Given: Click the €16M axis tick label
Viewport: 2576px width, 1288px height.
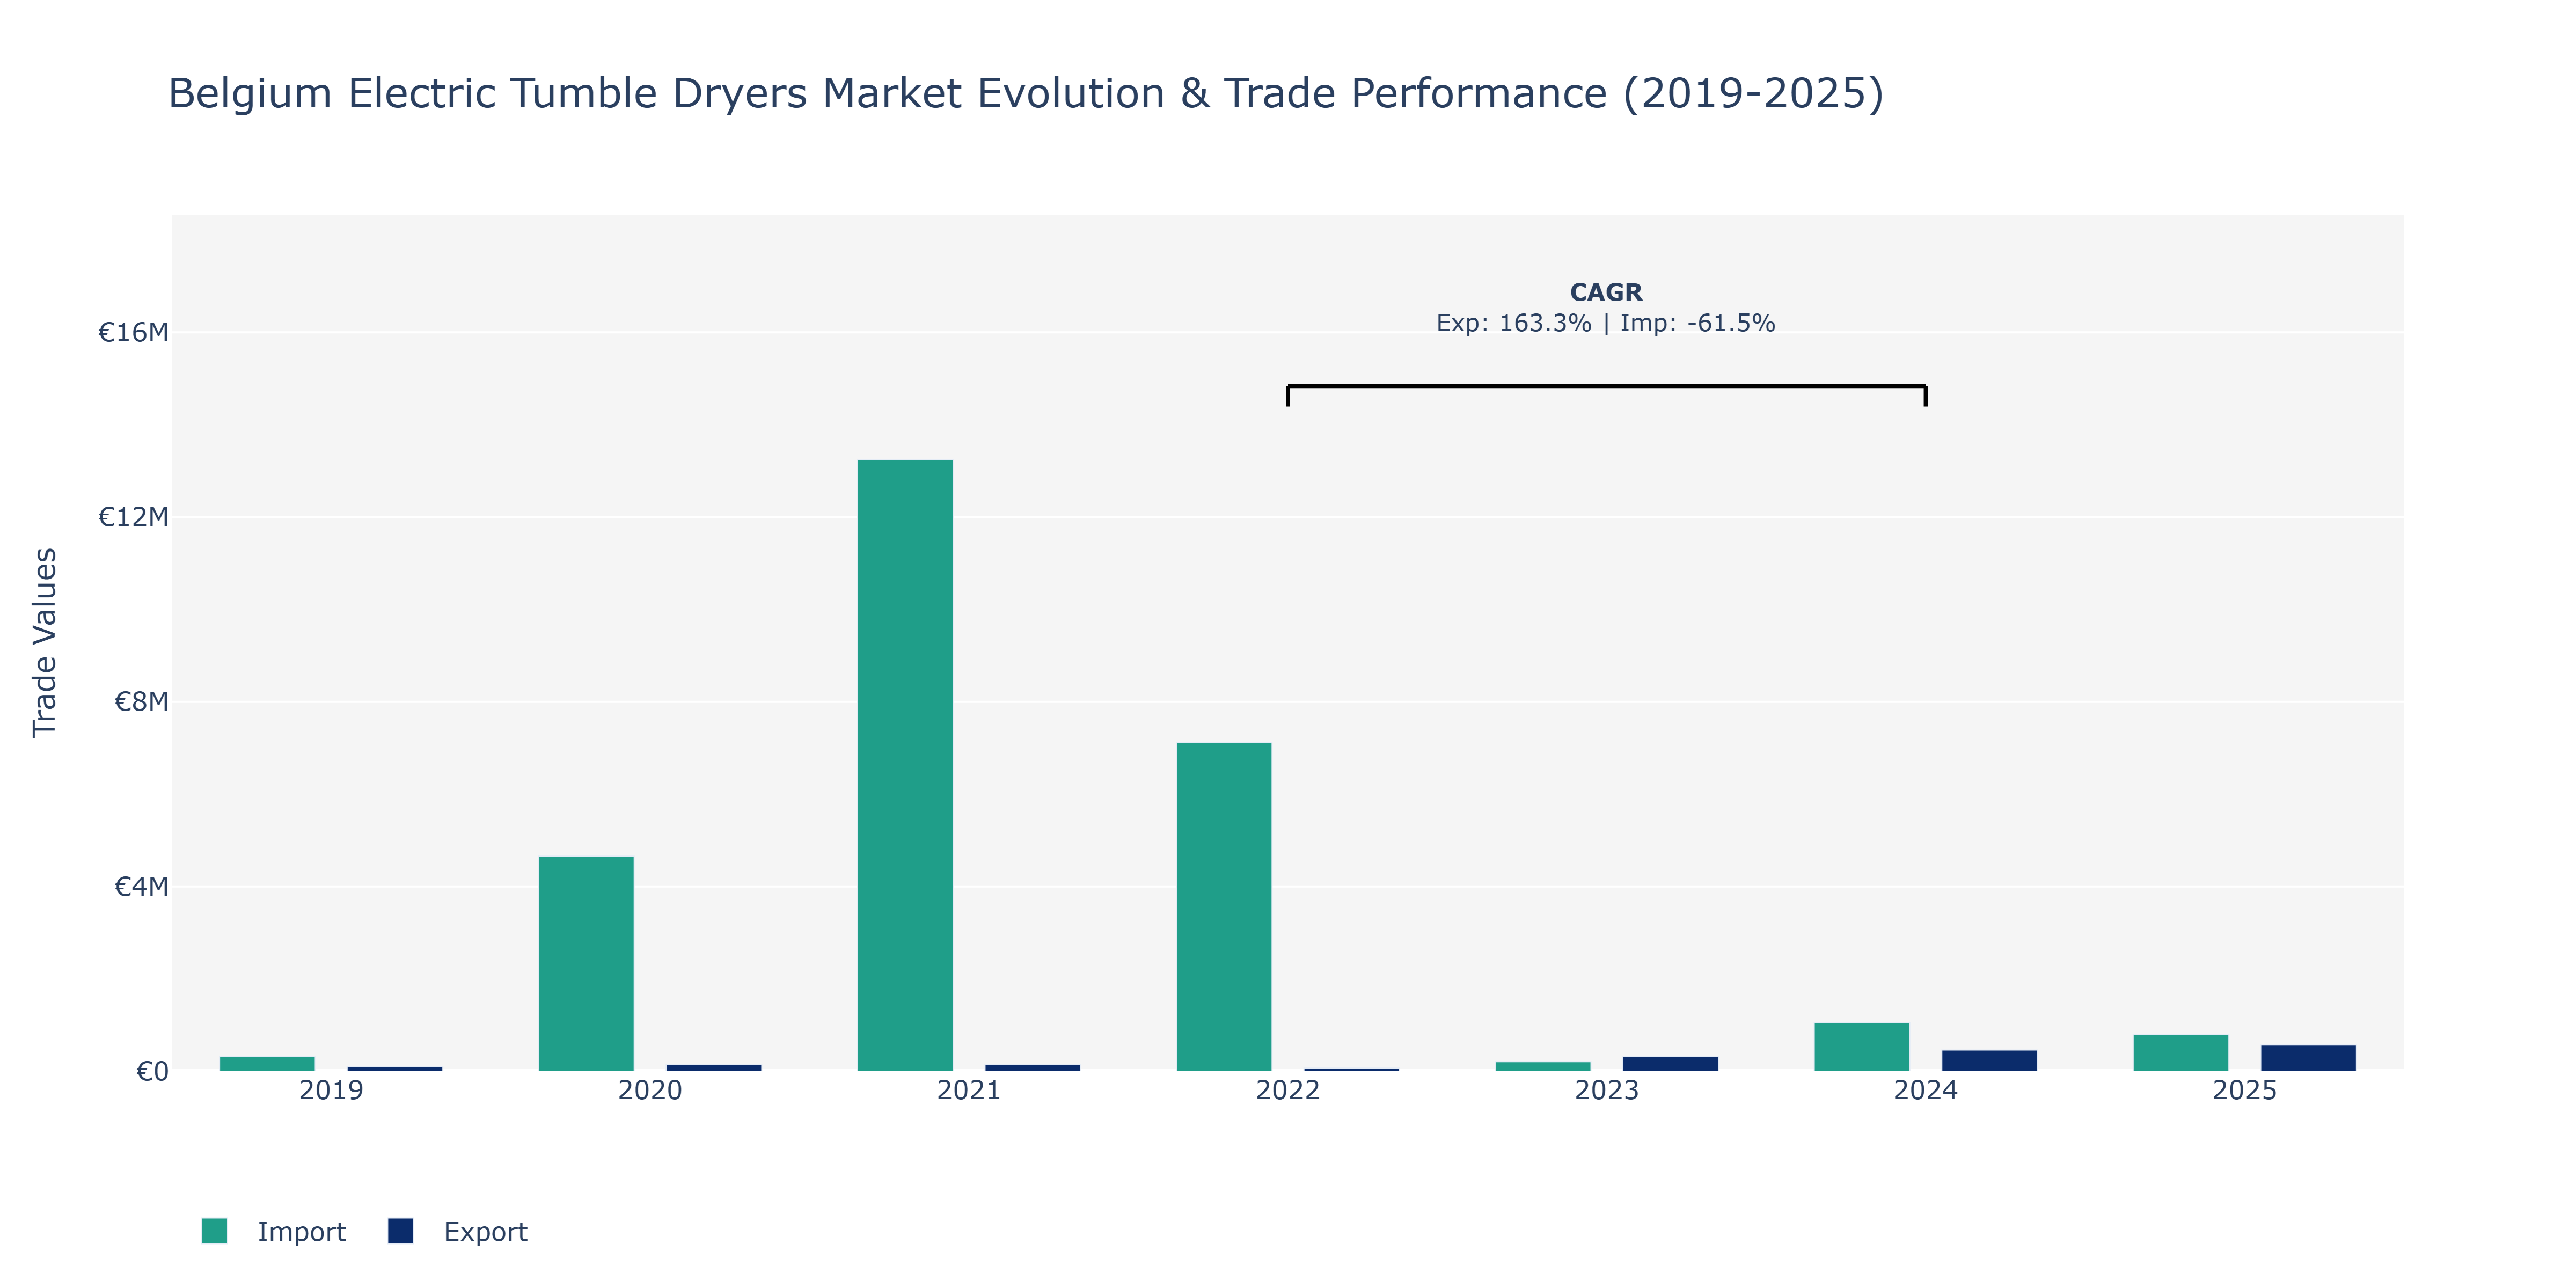Looking at the screenshot, I should (x=133, y=332).
